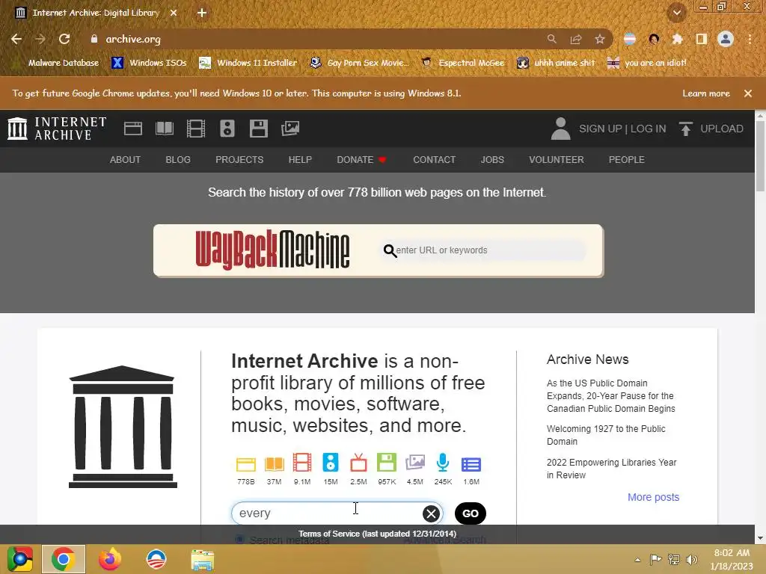Click the 1.6M collections list icon
The height and width of the screenshot is (574, 766).
point(471,464)
